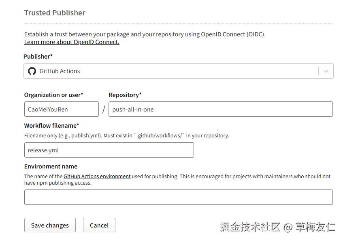
Task: Select the Workflow filename field with release.yml
Action: point(109,150)
